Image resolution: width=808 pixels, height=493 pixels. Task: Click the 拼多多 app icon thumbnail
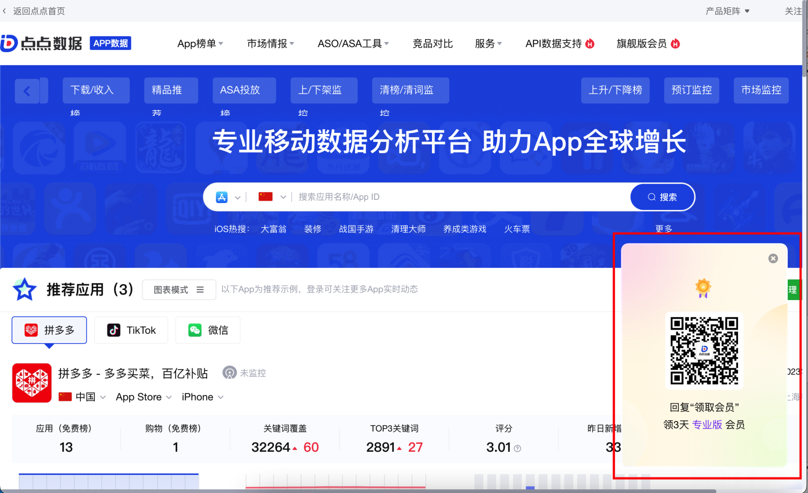point(32,383)
